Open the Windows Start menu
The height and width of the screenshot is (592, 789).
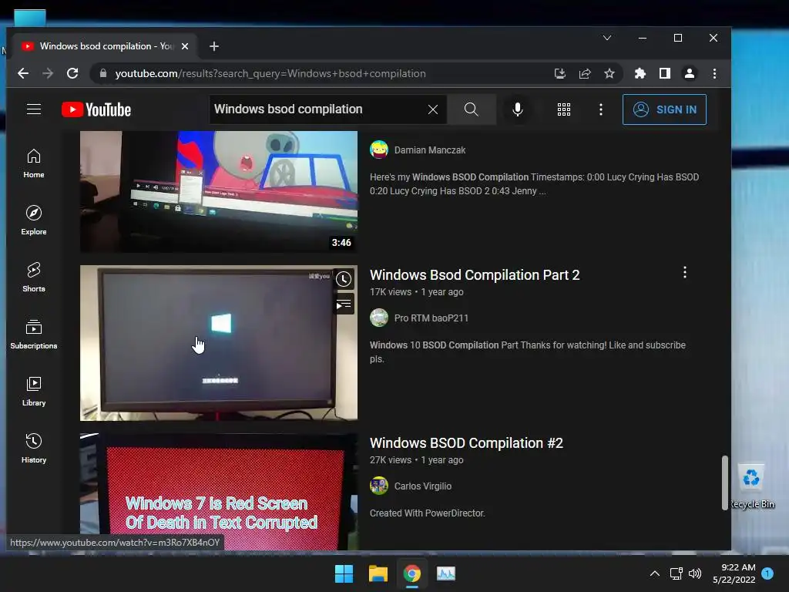click(344, 573)
